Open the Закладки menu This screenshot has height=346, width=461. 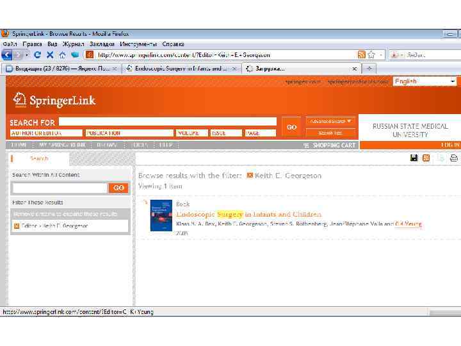click(x=102, y=44)
